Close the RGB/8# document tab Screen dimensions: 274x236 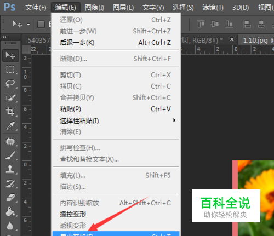(232, 39)
